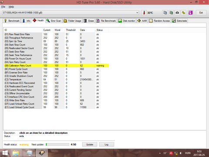
Task: Click the HUN keyboard language indicator
Action: coord(188,153)
